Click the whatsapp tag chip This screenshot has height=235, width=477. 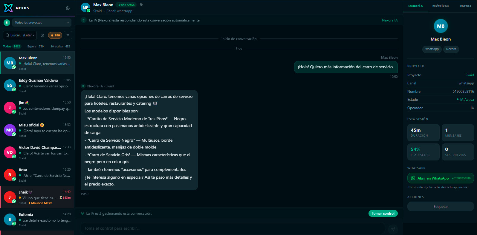432,49
